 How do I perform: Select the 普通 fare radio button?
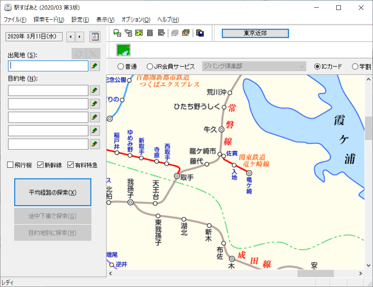point(121,66)
